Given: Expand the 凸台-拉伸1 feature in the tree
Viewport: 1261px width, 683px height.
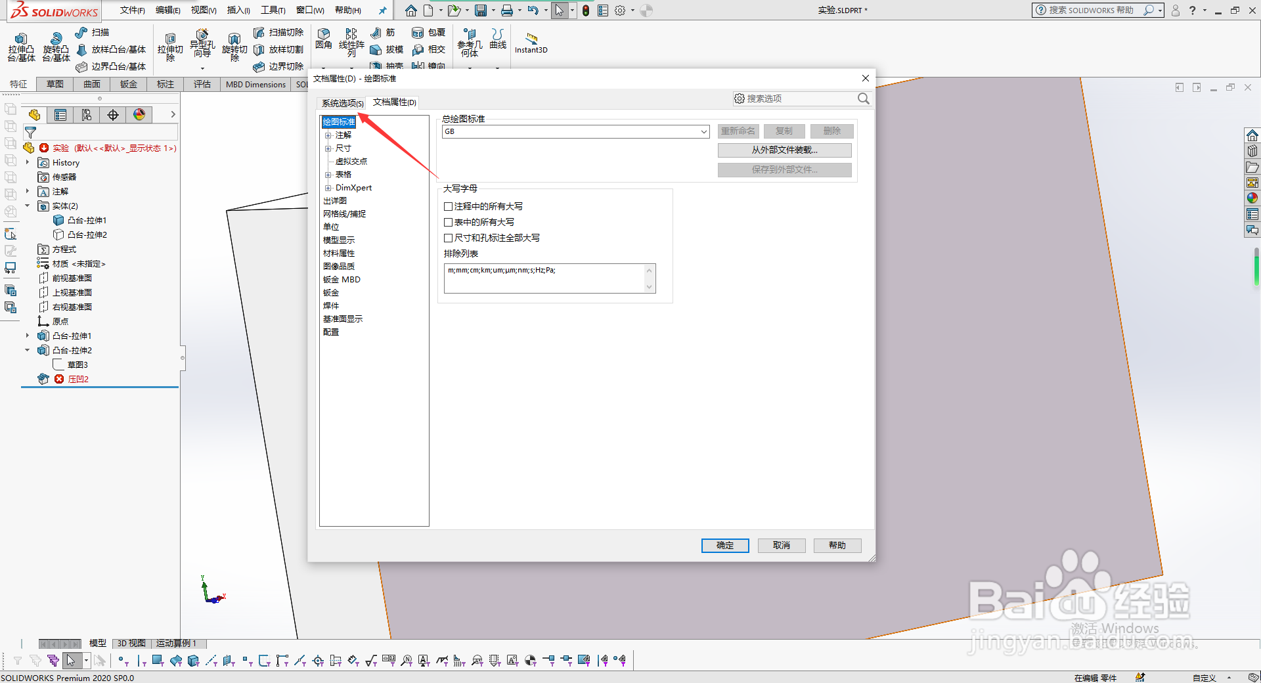Looking at the screenshot, I should click(x=27, y=335).
